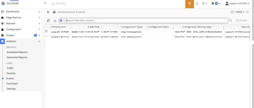Click Date/Time cell of 10:55 row
Screen dimensions: 254x108
[95, 37]
